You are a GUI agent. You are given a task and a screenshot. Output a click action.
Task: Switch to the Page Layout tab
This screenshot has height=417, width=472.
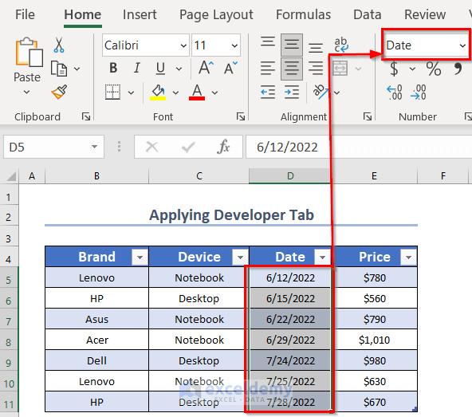coord(216,14)
